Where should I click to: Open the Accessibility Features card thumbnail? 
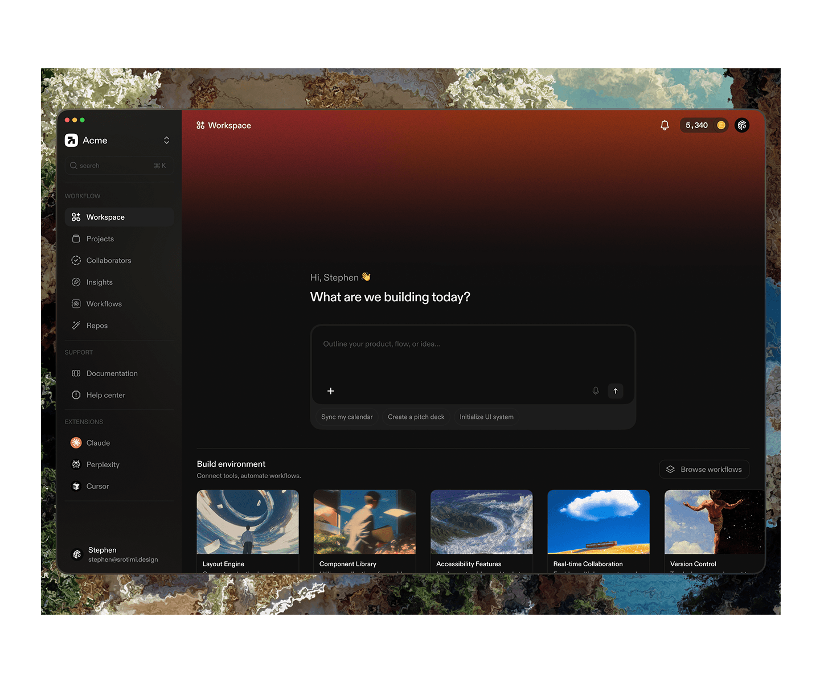click(482, 522)
